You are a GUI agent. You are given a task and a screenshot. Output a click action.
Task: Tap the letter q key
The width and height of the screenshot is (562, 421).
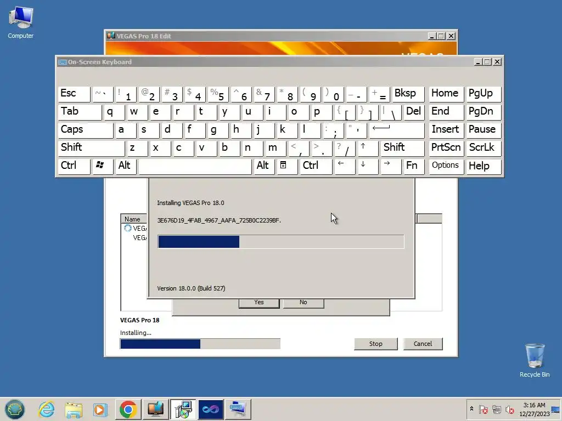[114, 112]
